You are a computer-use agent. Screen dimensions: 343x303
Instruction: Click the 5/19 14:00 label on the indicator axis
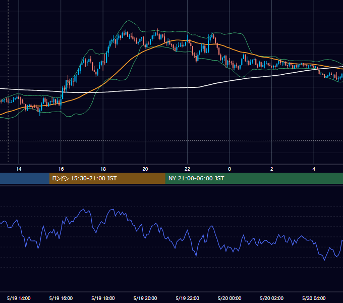point(19,298)
